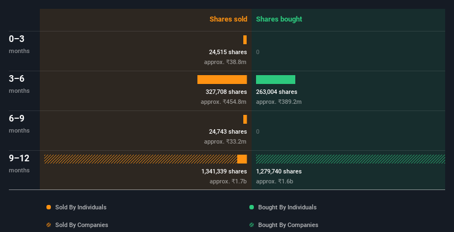Click the 263,004 shares value
Viewport: 454px width, 232px height.
tap(276, 92)
